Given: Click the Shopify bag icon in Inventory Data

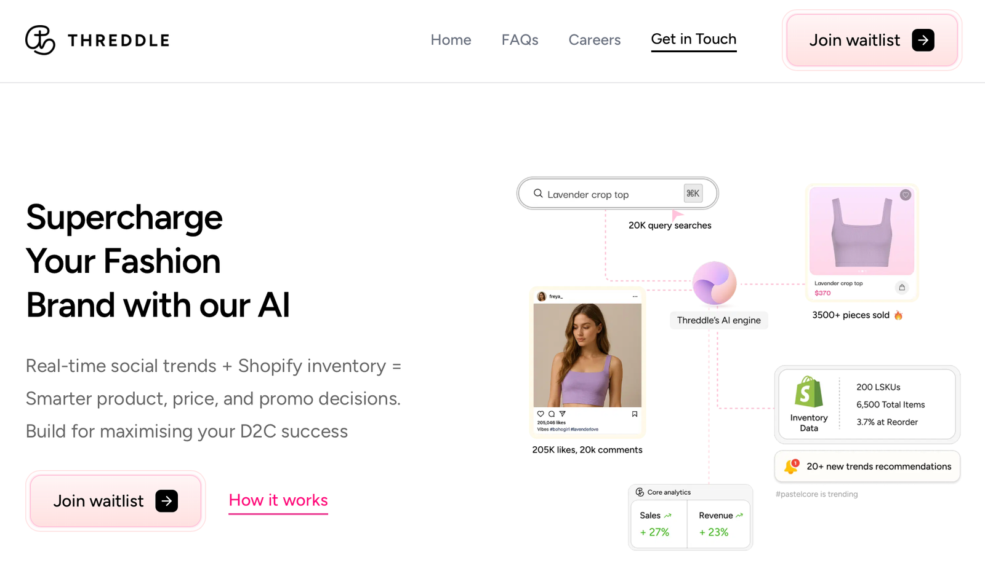Looking at the screenshot, I should (x=809, y=392).
